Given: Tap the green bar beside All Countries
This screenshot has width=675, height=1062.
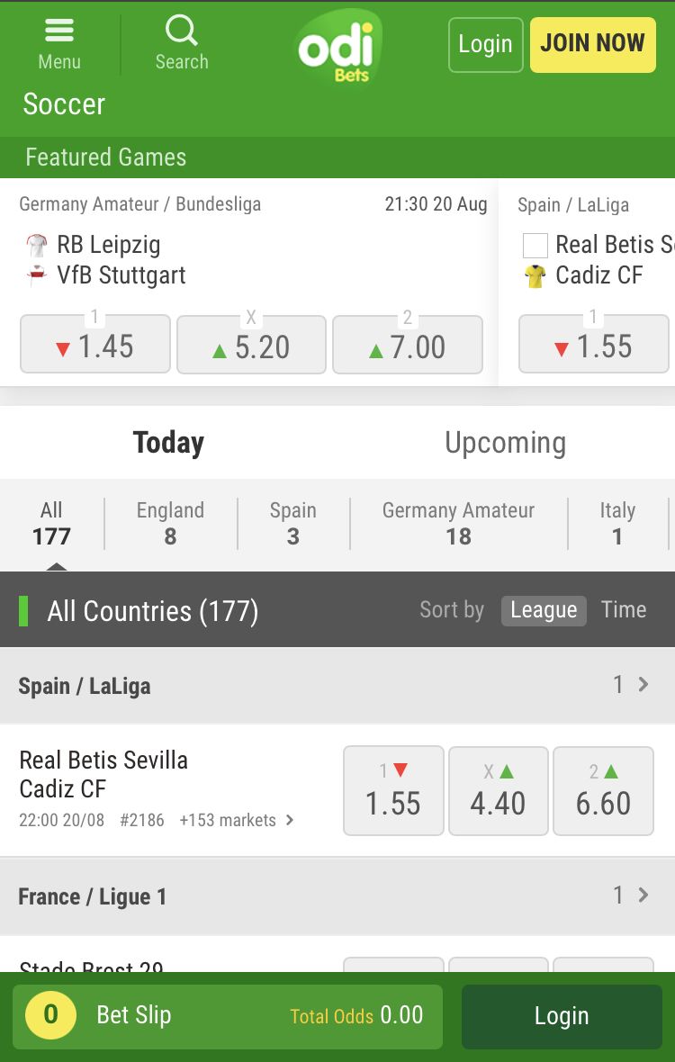Looking at the screenshot, I should click(x=23, y=611).
